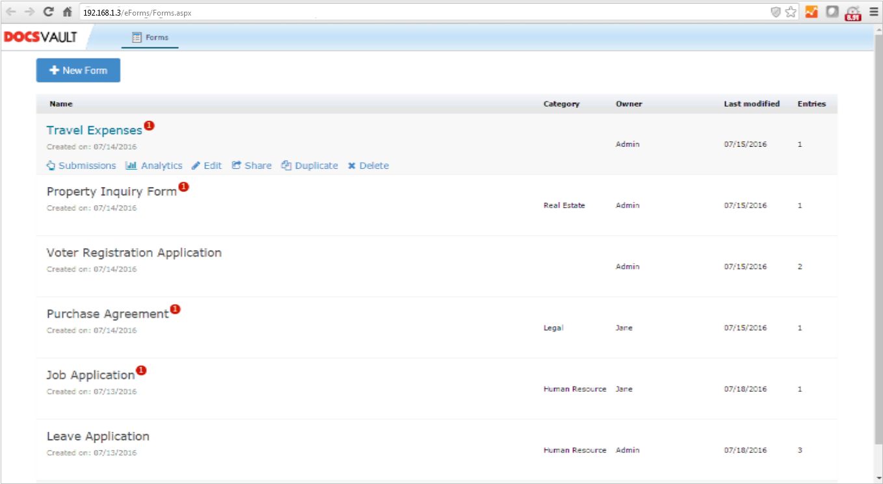Screen dimensions: 883x484
Task: Sort forms by Category column header
Action: click(x=561, y=104)
